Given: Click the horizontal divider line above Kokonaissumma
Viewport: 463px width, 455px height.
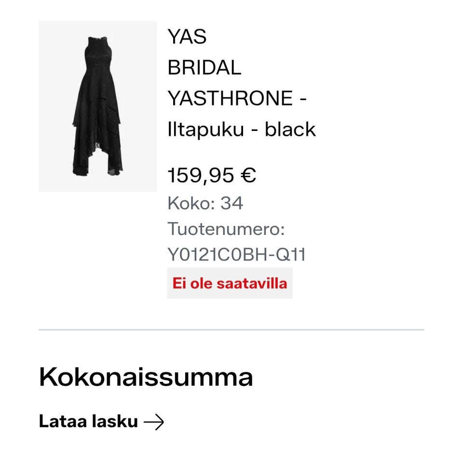Looking at the screenshot, I should pos(231,330).
